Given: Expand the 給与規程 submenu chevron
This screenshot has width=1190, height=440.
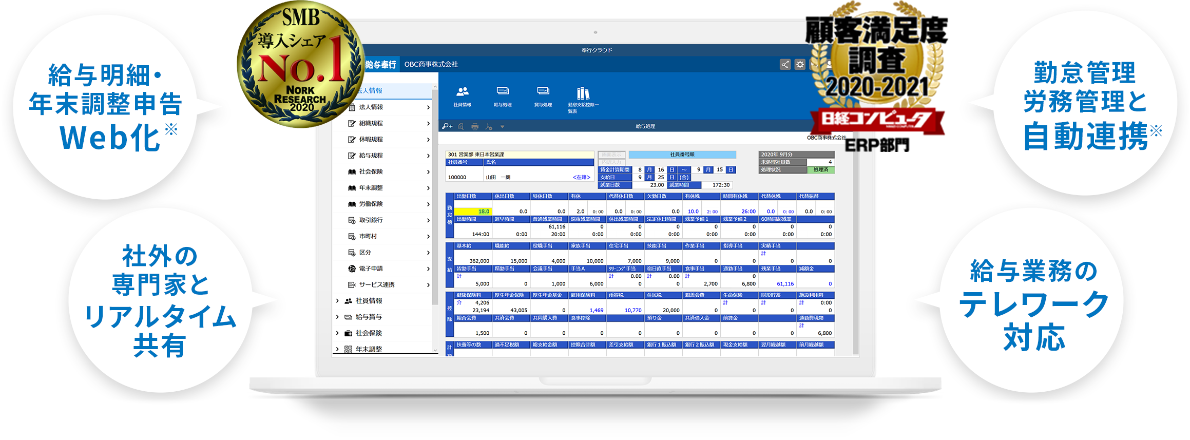Looking at the screenshot, I should 428,156.
